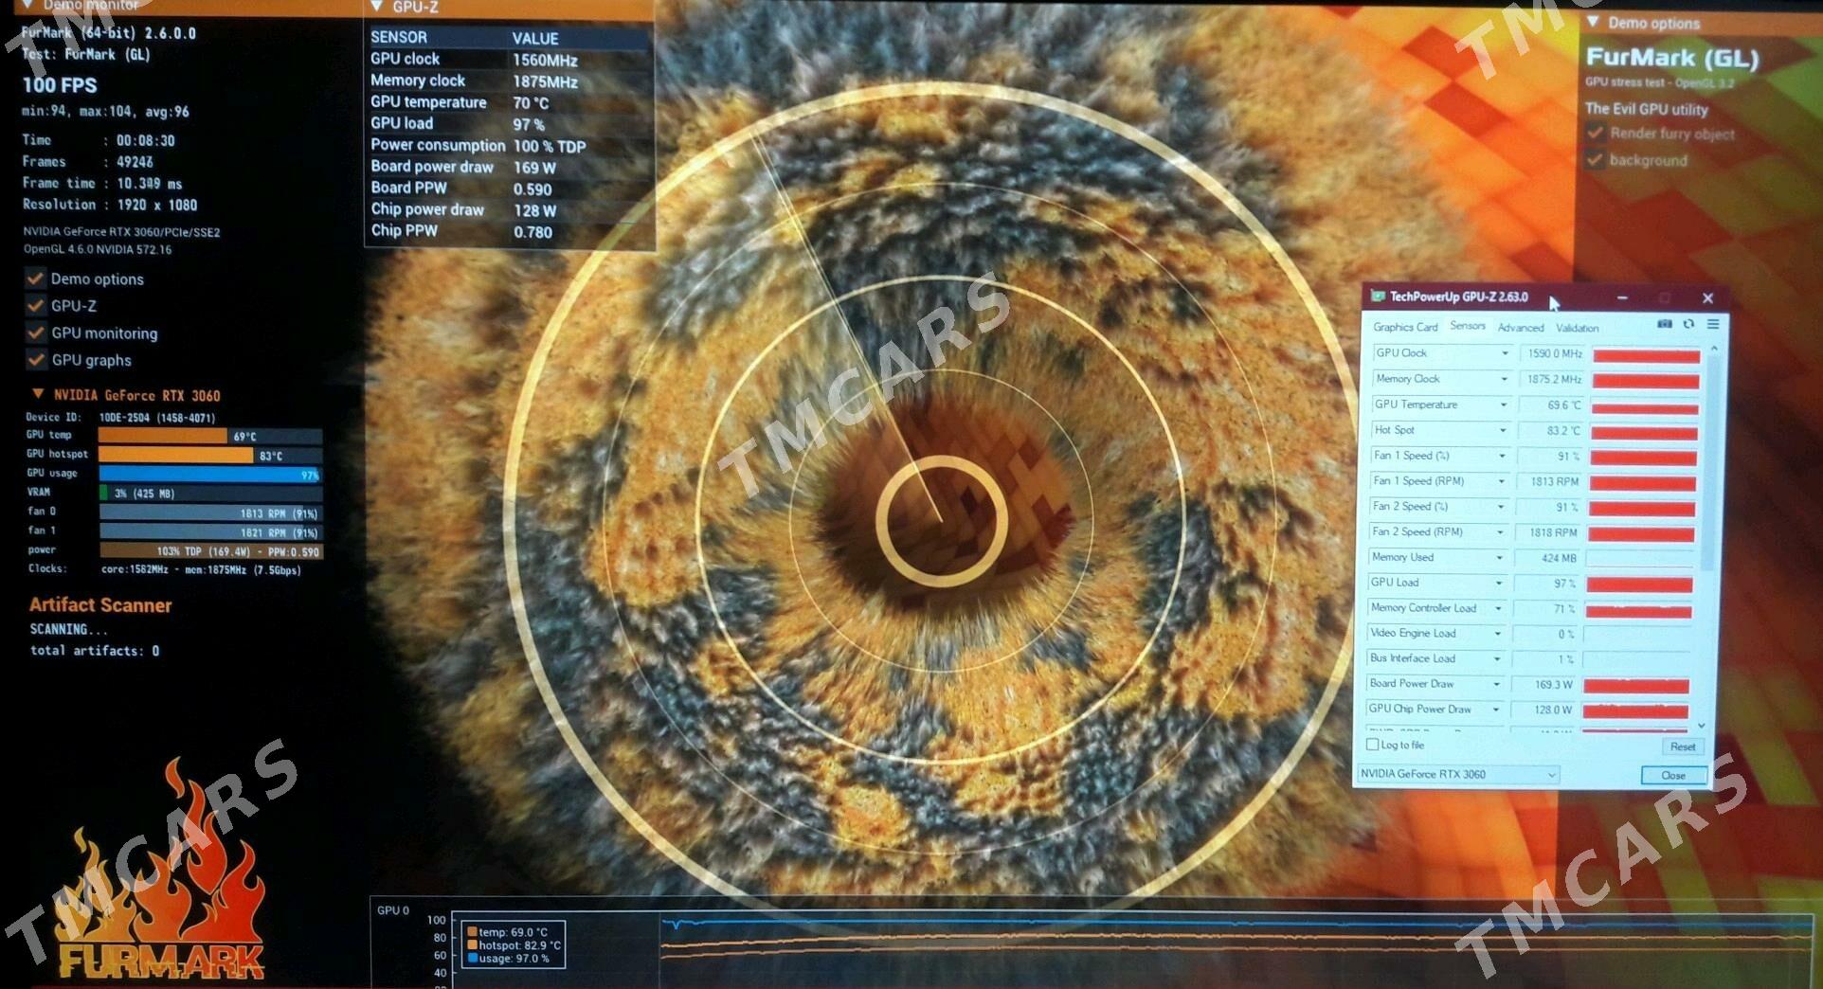Switch to the Graphics Card tab
1823x989 pixels.
pos(1405,327)
